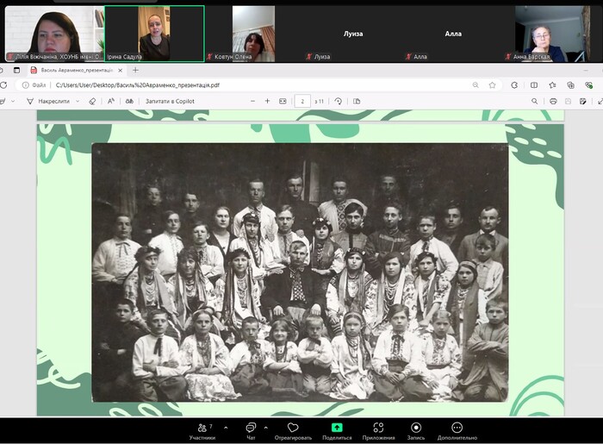Add page to favorites with star icon
603x444 pixels.
492,85
